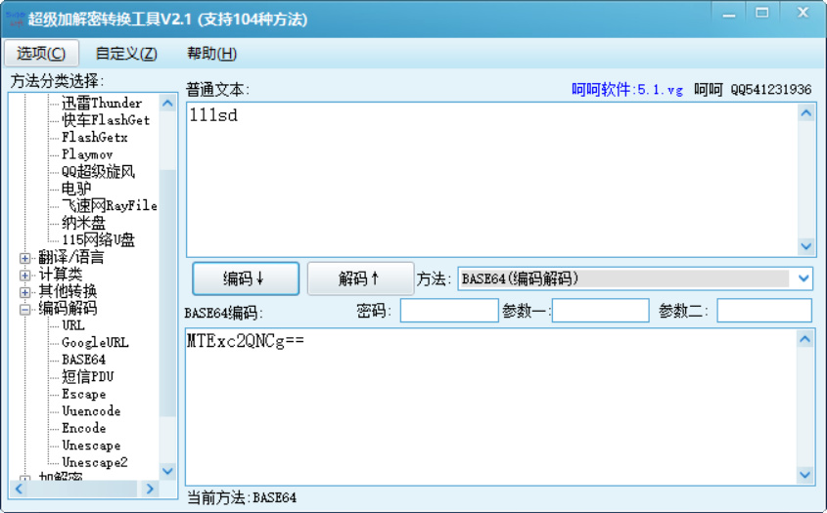Screen dimensions: 827x513
Task: Select QQ超级旋风 in the method tree
Action: click(x=98, y=171)
